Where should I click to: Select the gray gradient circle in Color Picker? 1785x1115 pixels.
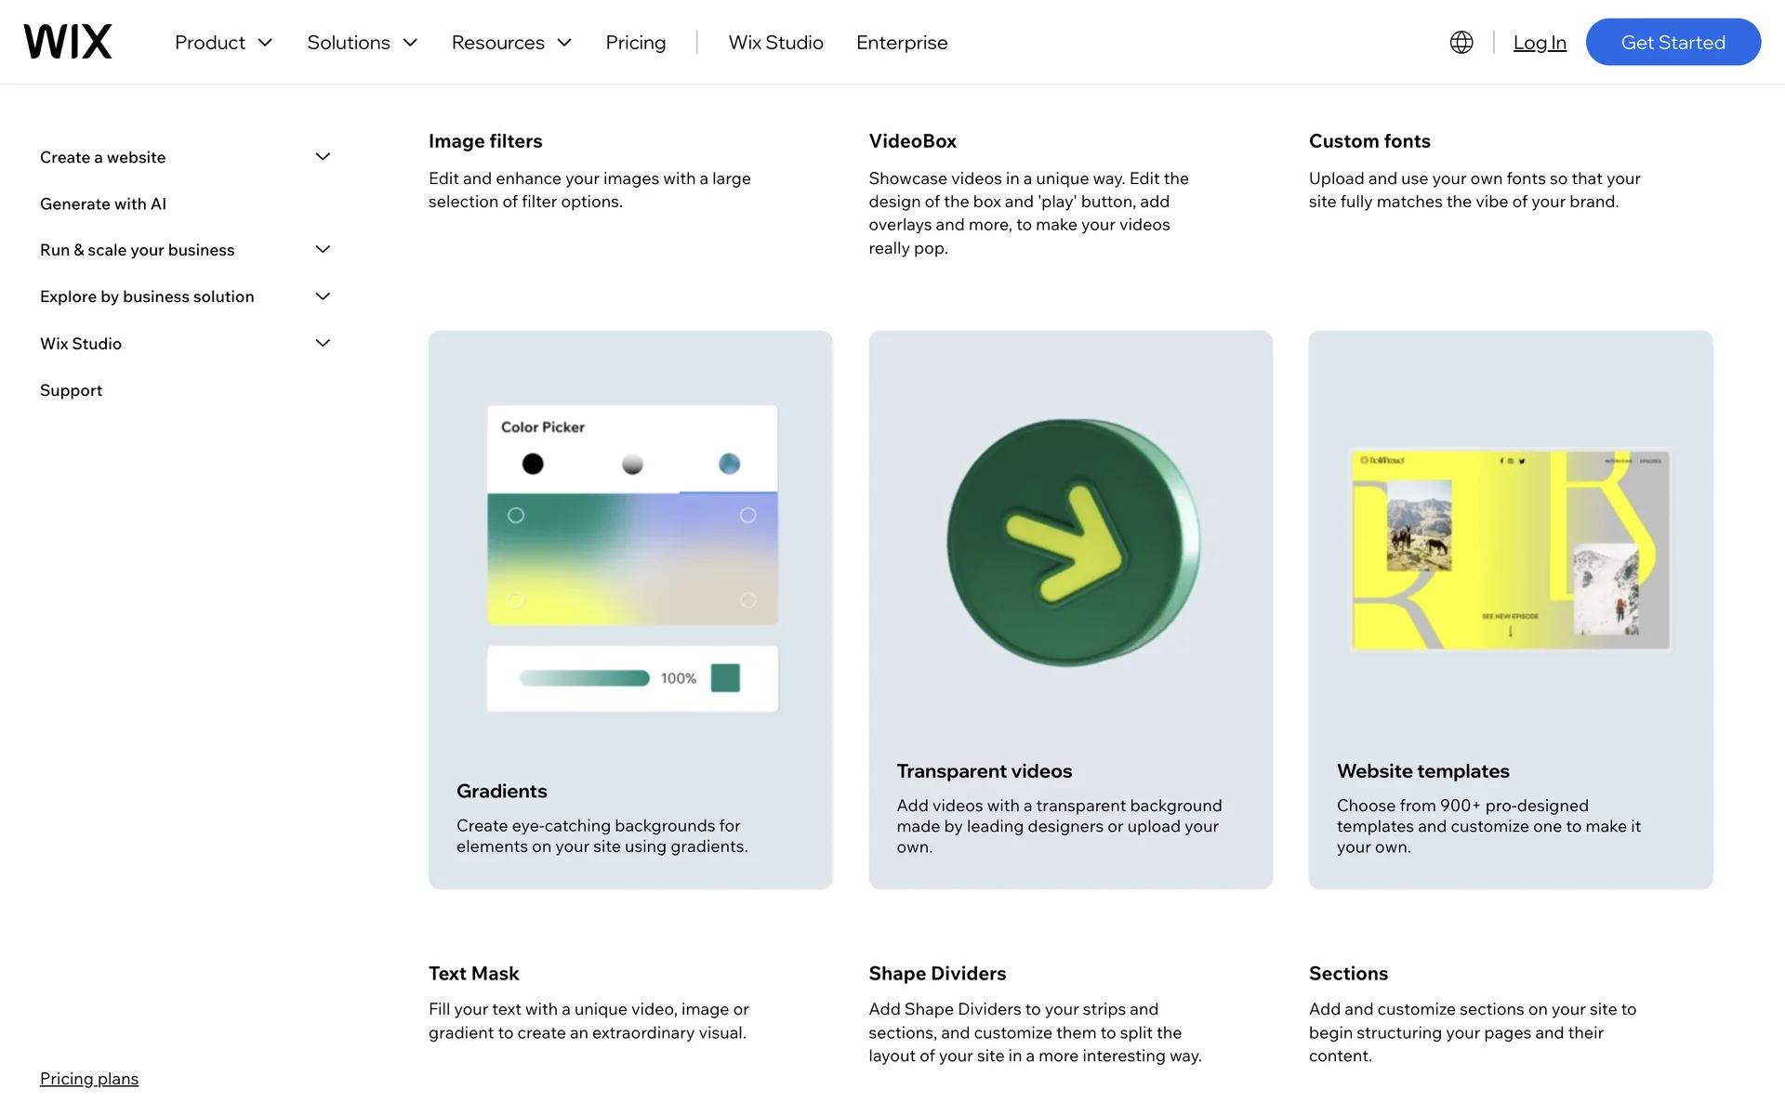pyautogui.click(x=632, y=464)
